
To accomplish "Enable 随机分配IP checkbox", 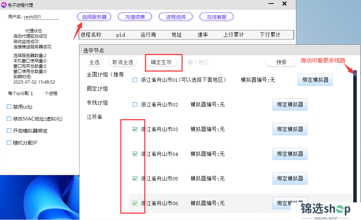I will pyautogui.click(x=9, y=143).
